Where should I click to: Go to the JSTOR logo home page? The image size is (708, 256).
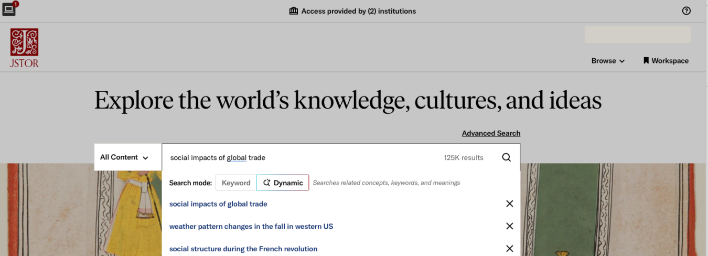[x=24, y=48]
